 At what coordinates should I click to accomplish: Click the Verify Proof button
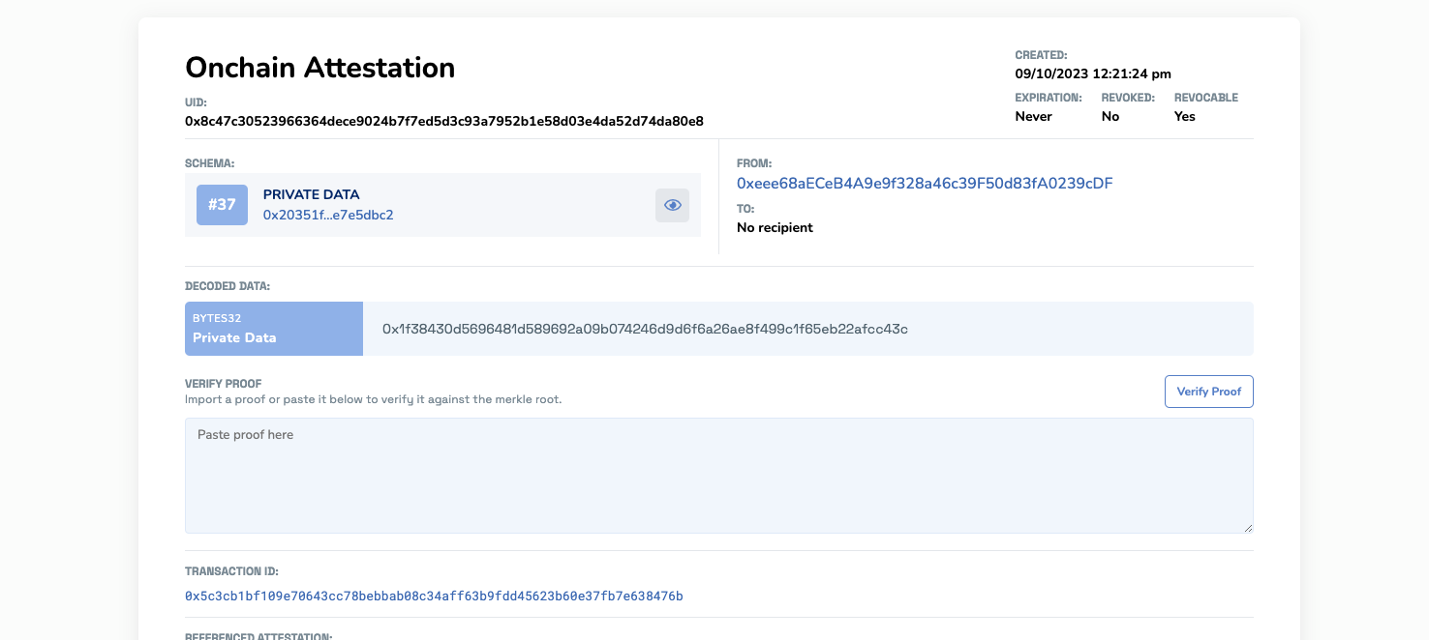[x=1208, y=392]
